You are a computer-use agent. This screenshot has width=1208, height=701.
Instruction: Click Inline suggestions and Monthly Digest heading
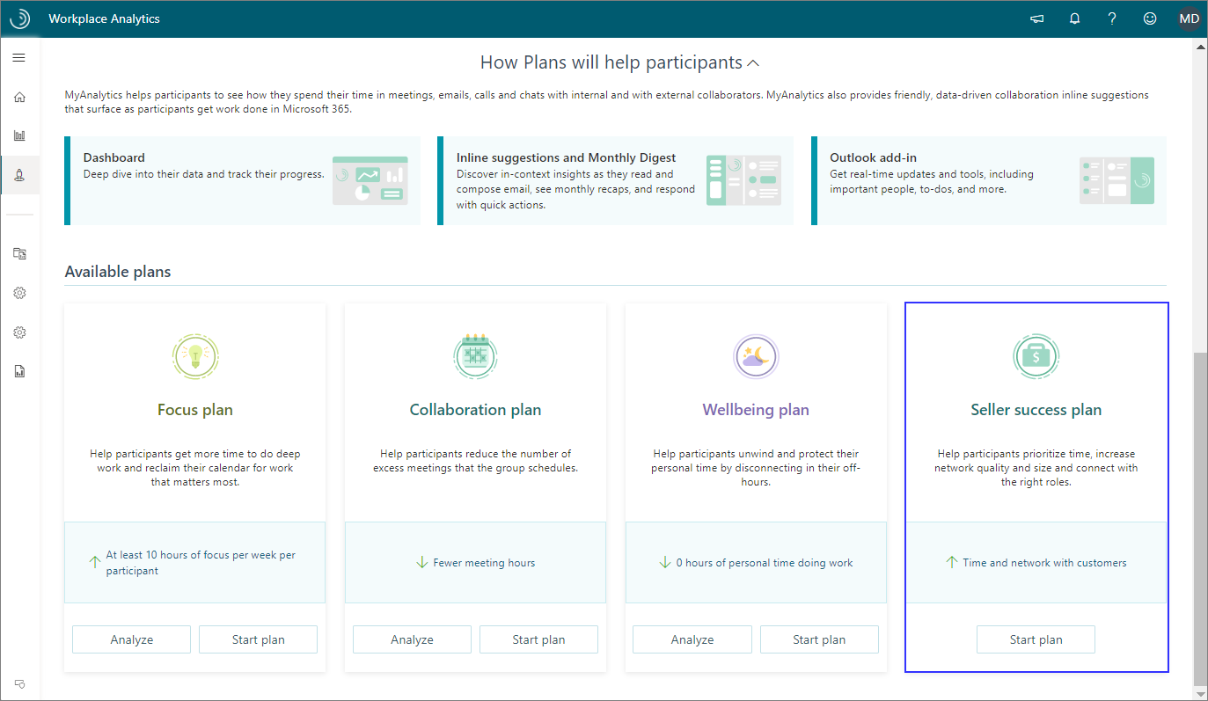pyautogui.click(x=566, y=157)
